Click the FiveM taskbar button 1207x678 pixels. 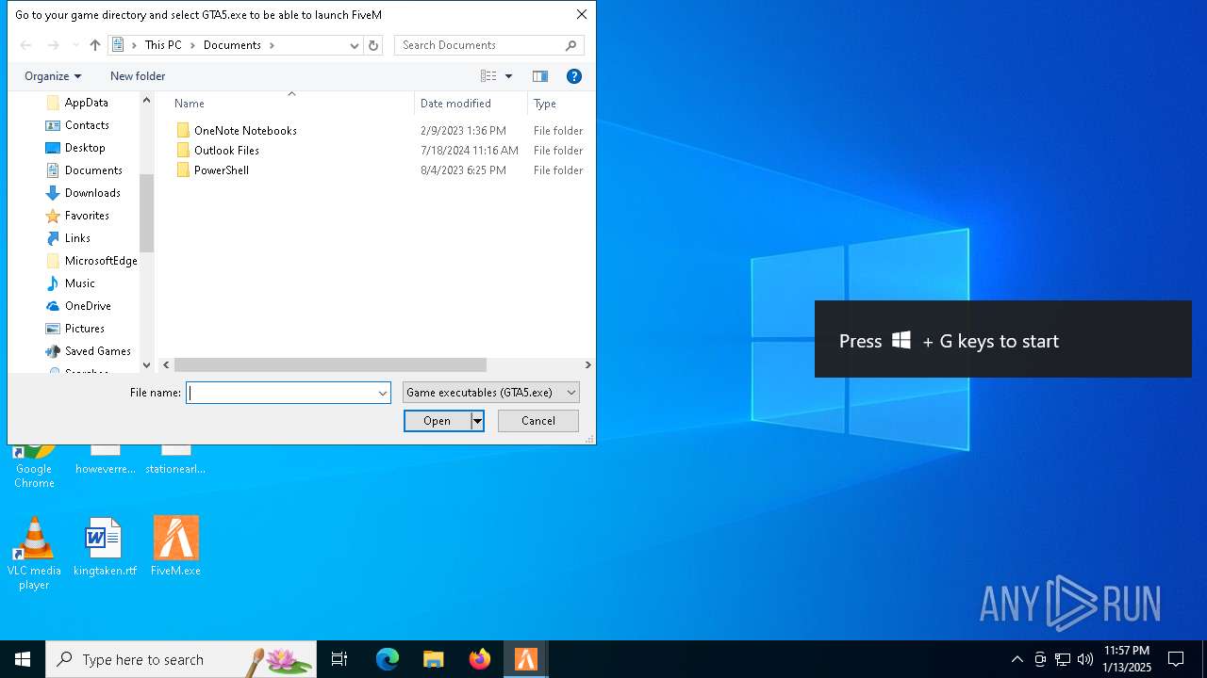(526, 659)
